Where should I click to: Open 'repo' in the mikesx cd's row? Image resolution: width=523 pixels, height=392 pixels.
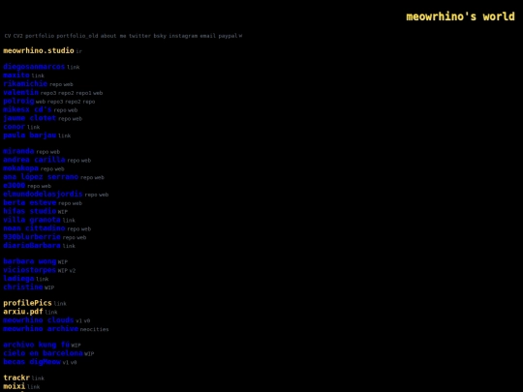[x=60, y=110]
